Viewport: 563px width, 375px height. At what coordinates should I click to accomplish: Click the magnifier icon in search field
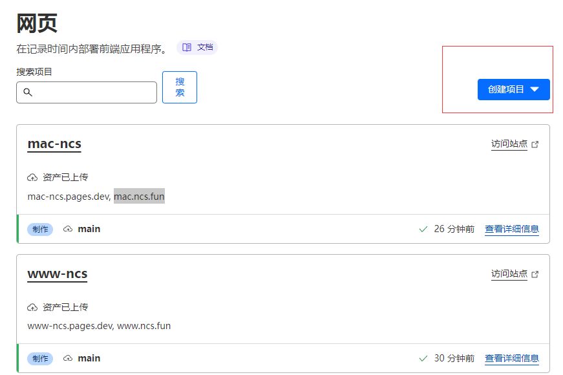[28, 92]
